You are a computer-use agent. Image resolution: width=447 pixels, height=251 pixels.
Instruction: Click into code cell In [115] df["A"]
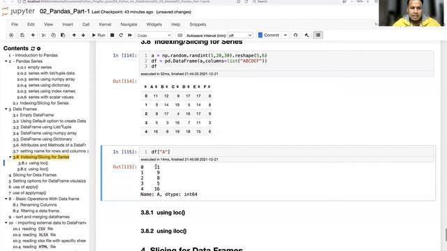(x=287, y=152)
